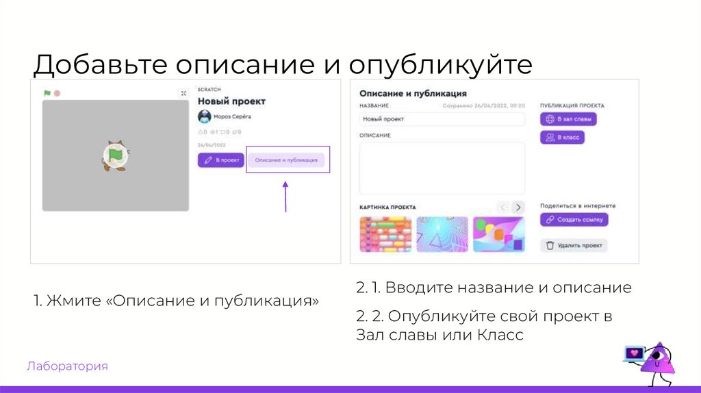Image resolution: width=701 pixels, height=393 pixels.
Task: Click the green flag above the stage
Action: (x=47, y=93)
